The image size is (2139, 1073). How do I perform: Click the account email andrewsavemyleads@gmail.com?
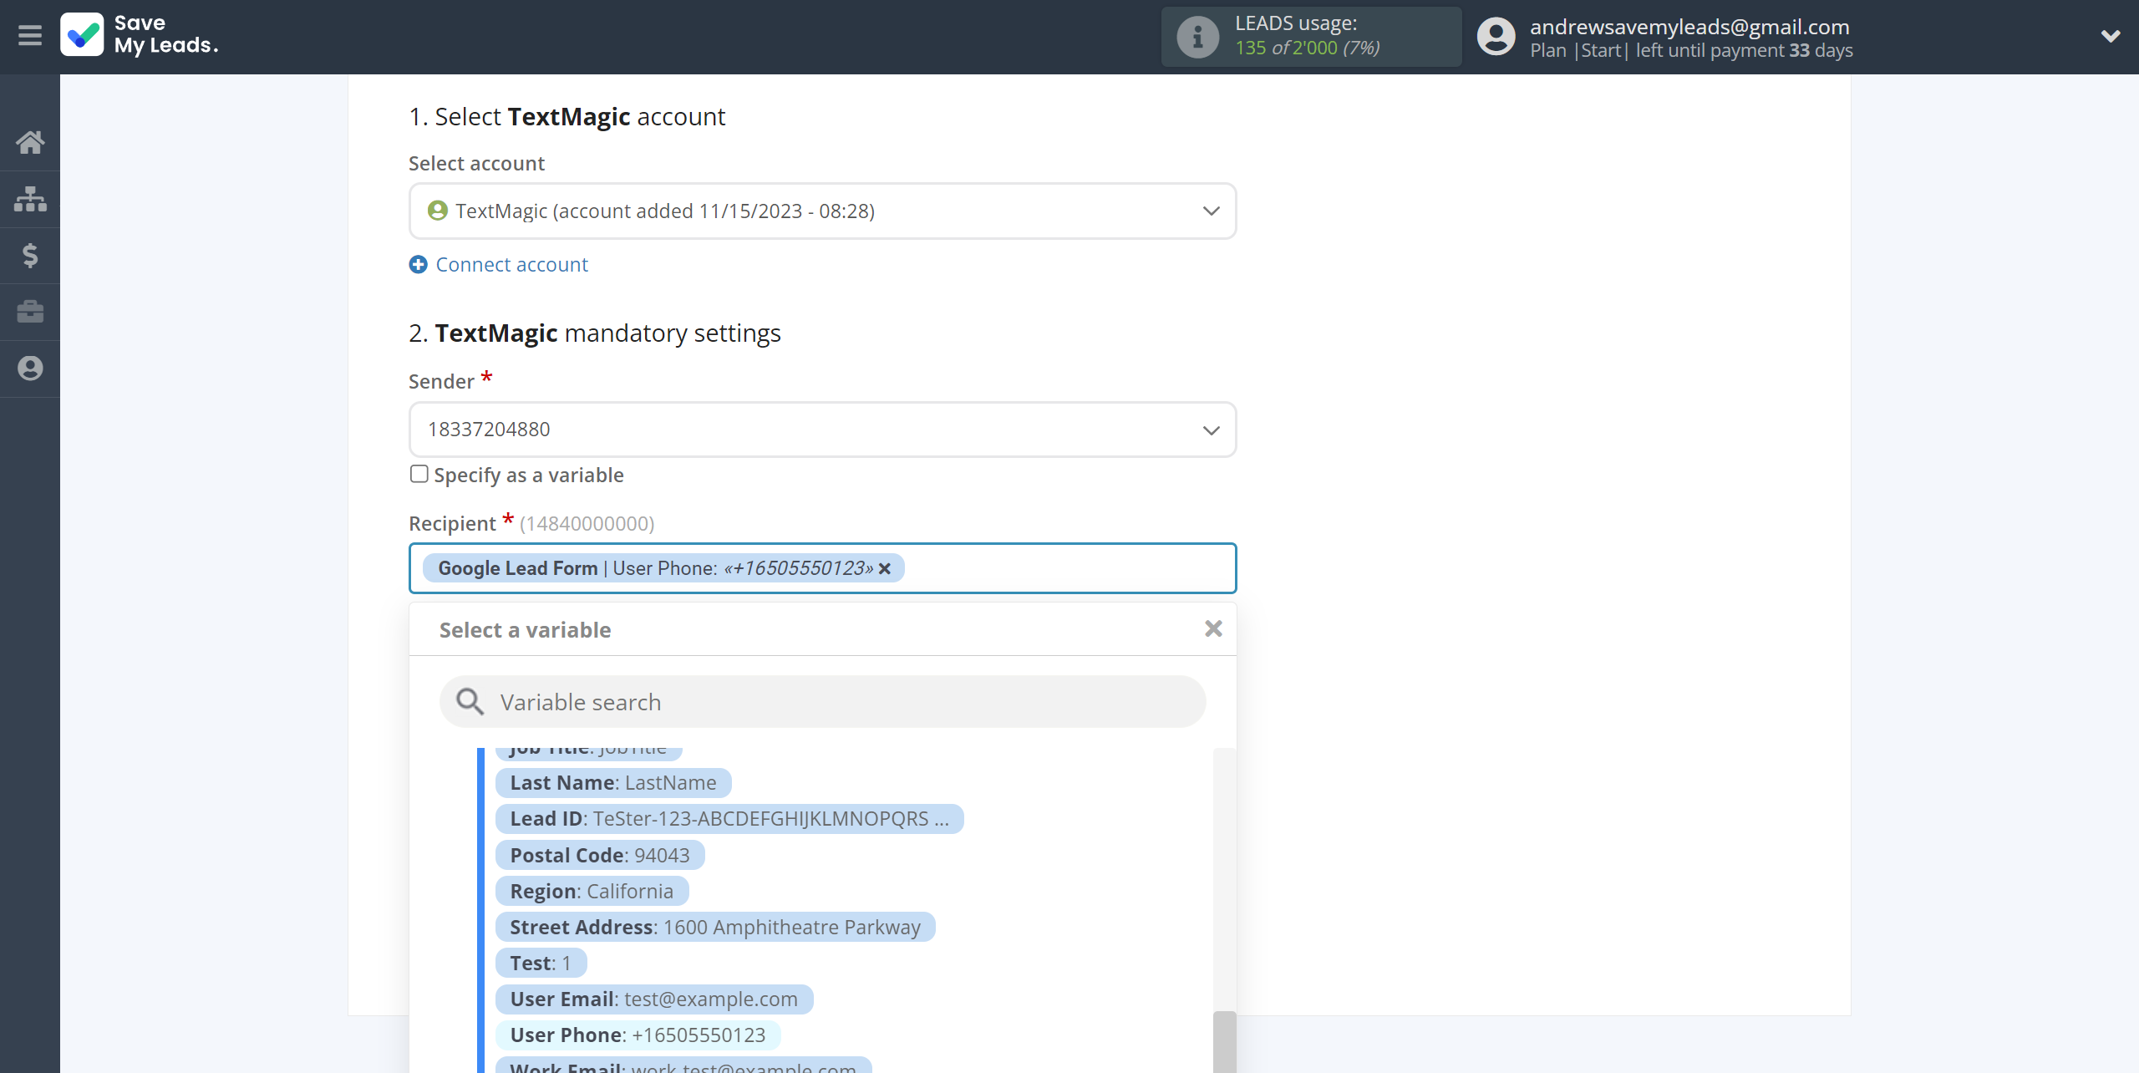1689,27
